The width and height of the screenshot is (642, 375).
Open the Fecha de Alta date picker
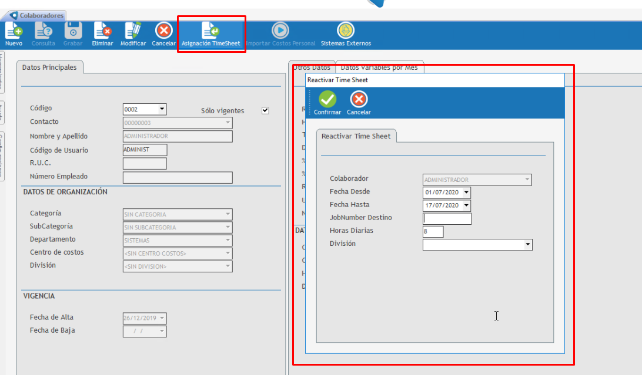[x=162, y=318]
